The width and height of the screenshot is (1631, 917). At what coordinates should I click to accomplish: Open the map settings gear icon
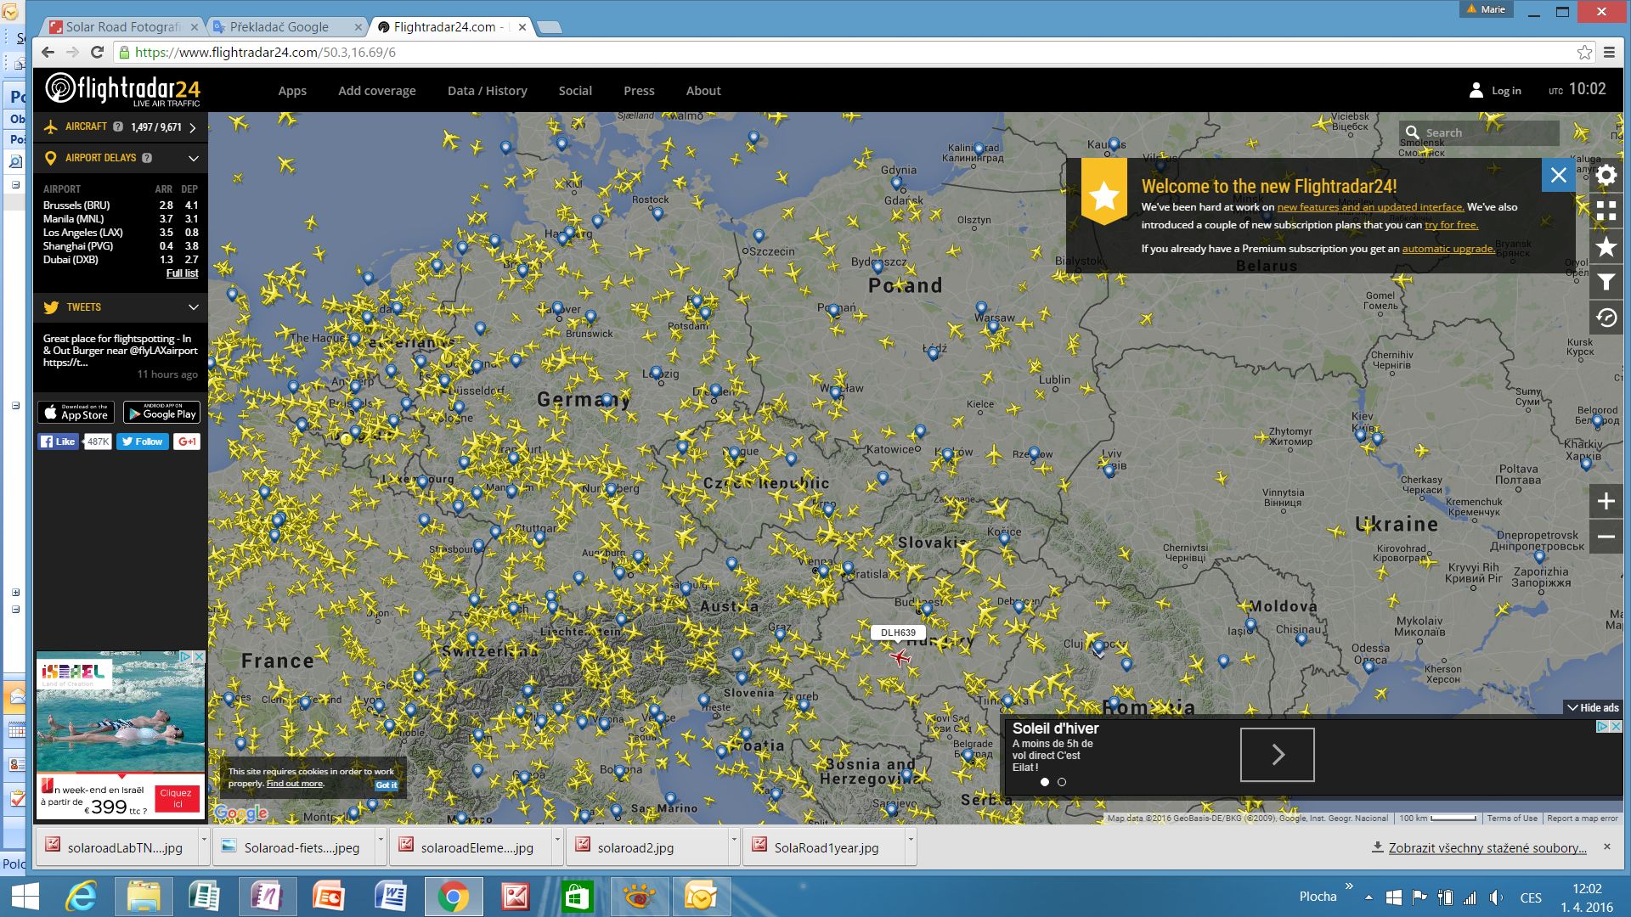1606,176
